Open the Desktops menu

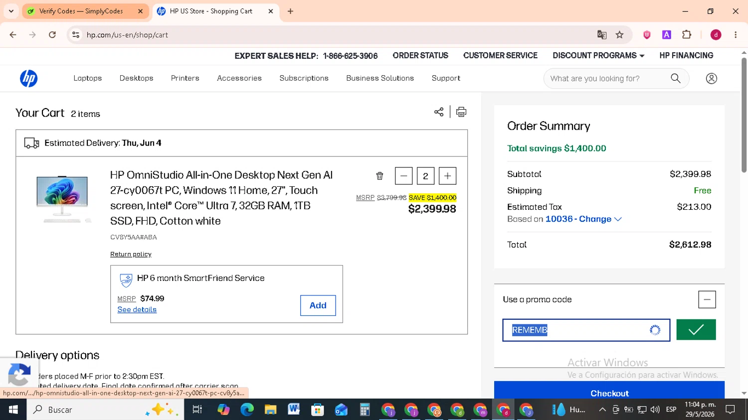click(137, 78)
